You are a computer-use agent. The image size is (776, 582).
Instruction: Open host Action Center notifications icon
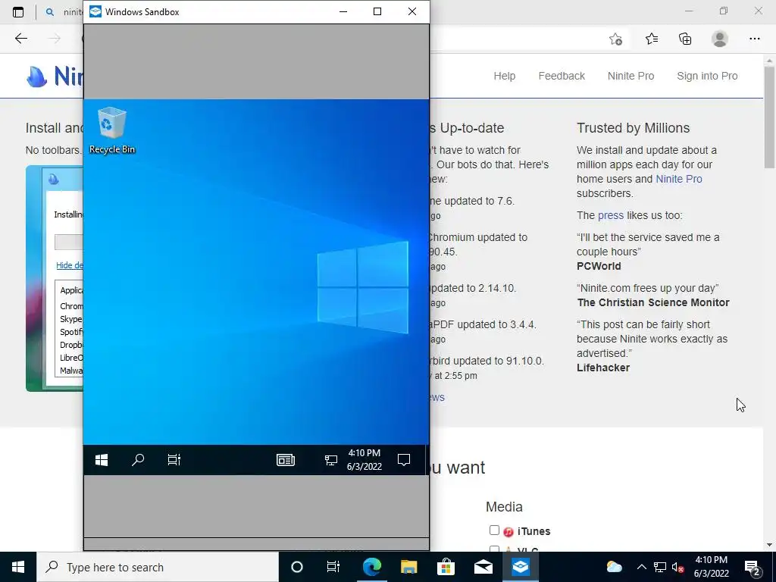coord(753,567)
